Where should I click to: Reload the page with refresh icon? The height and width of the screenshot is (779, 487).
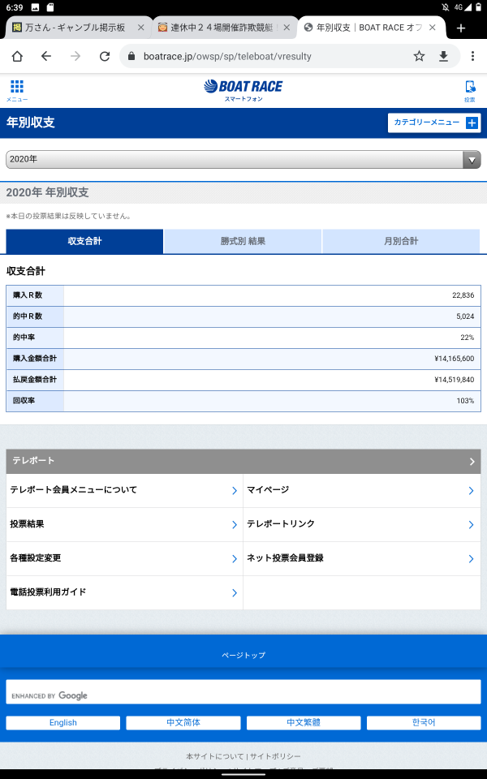point(105,56)
